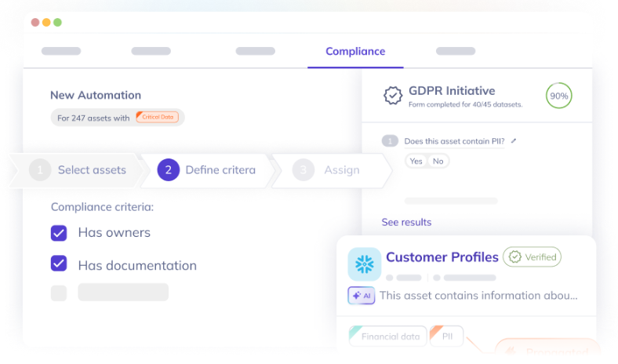Image resolution: width=618 pixels, height=364 pixels.
Task: Uncheck the Has documentation checkbox
Action: 59,264
